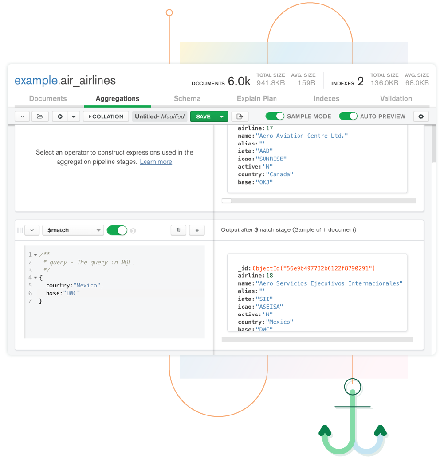Click the Output after $match stage label

click(x=288, y=230)
